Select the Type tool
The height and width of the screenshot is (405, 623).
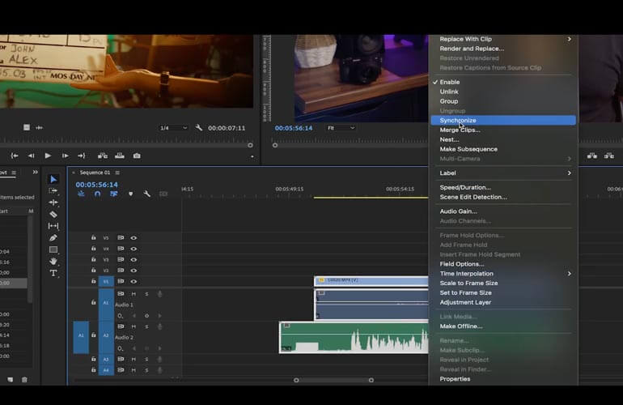click(x=53, y=273)
